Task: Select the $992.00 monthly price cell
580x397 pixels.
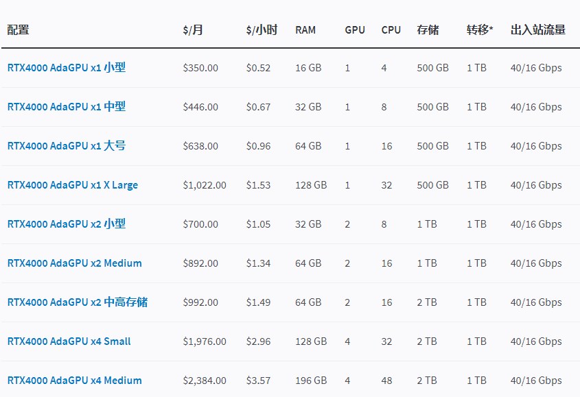Action: [200, 303]
